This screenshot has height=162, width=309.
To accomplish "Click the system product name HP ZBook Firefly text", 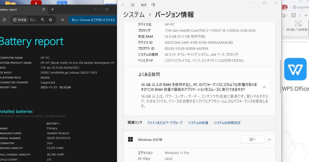I will pyautogui.click(x=78, y=63).
